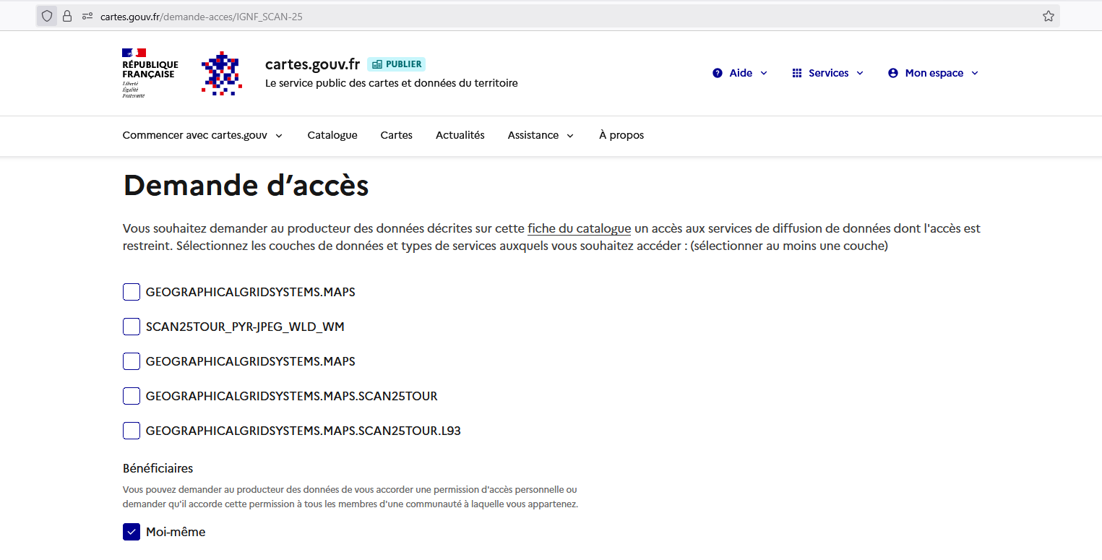Uncheck the Moi-même checkbox
Screen dimensions: 1102x560
click(131, 531)
